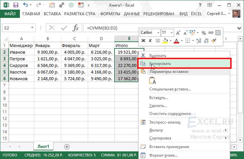Choose Вставить... in context menu
This screenshot has width=244, height=159.
tap(184, 98)
